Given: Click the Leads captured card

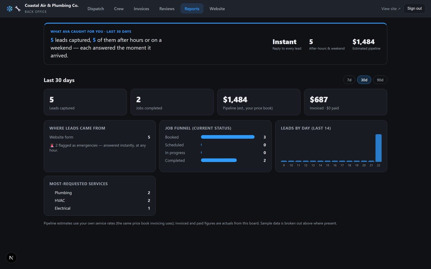Looking at the screenshot, I should pyautogui.click(x=85, y=102).
